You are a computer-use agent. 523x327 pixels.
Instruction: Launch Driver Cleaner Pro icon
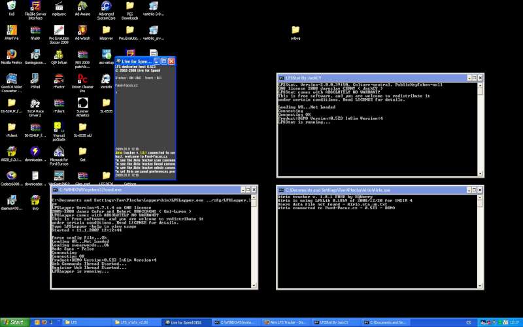[x=82, y=78]
